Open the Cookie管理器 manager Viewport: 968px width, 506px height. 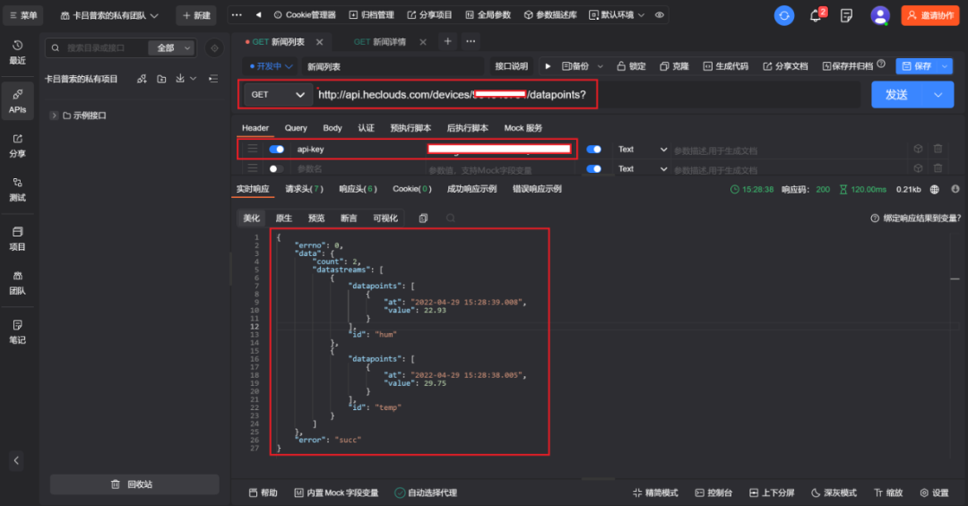(x=305, y=15)
